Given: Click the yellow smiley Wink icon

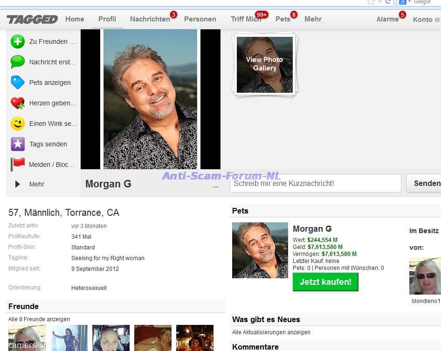Looking at the screenshot, I should [18, 124].
